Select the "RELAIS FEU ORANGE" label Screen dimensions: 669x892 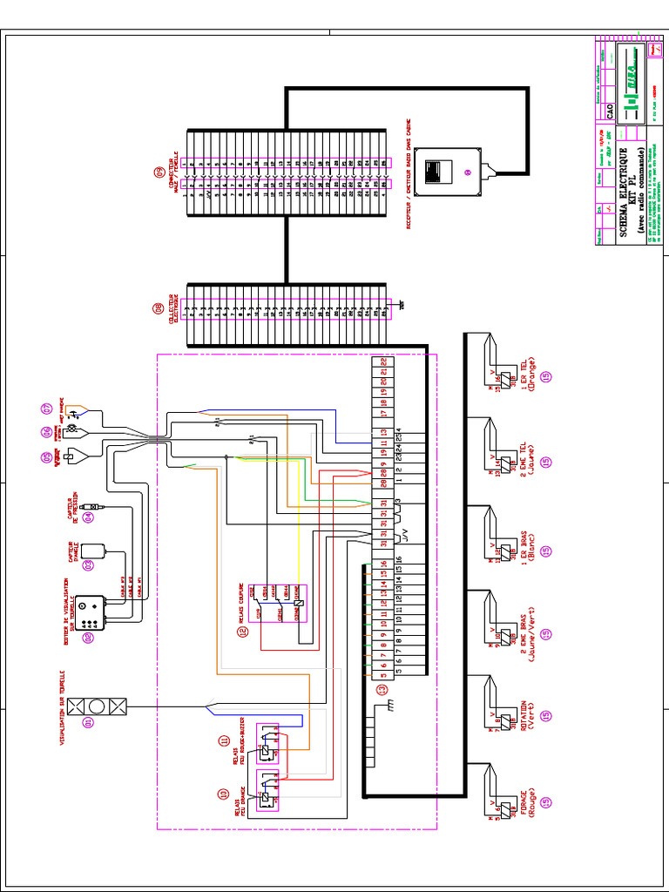tap(240, 802)
